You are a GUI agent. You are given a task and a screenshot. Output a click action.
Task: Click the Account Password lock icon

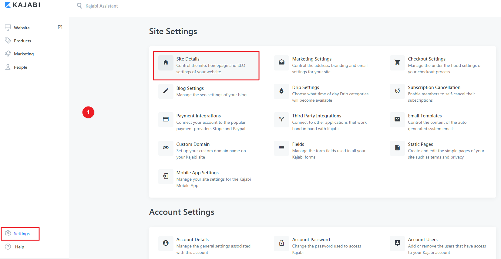point(282,243)
